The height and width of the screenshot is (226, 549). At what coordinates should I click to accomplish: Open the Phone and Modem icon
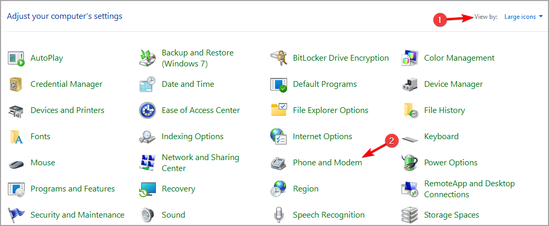279,163
